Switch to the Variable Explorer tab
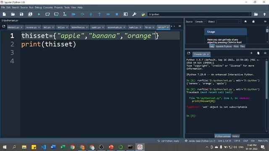 (224, 47)
